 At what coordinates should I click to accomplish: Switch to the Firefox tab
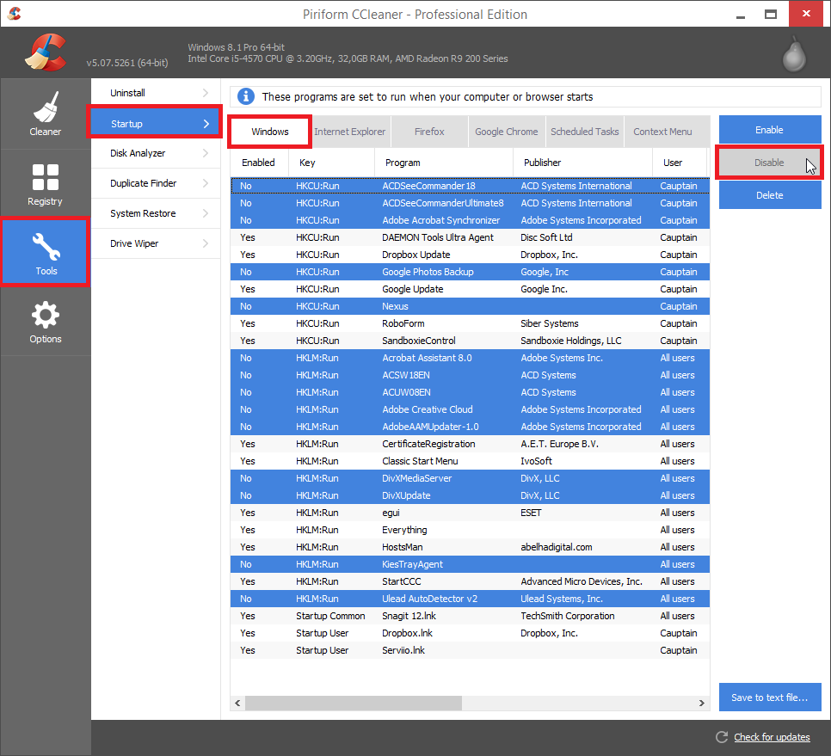click(429, 132)
